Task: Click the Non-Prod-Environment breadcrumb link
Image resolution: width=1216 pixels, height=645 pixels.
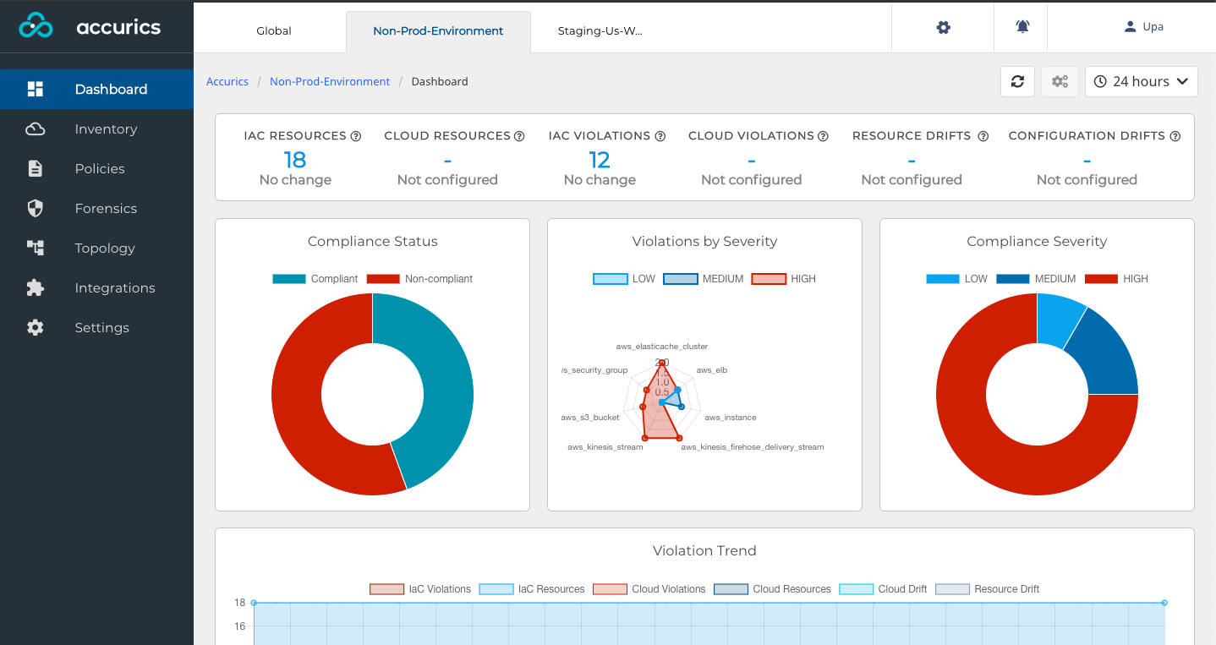Action: [x=330, y=82]
